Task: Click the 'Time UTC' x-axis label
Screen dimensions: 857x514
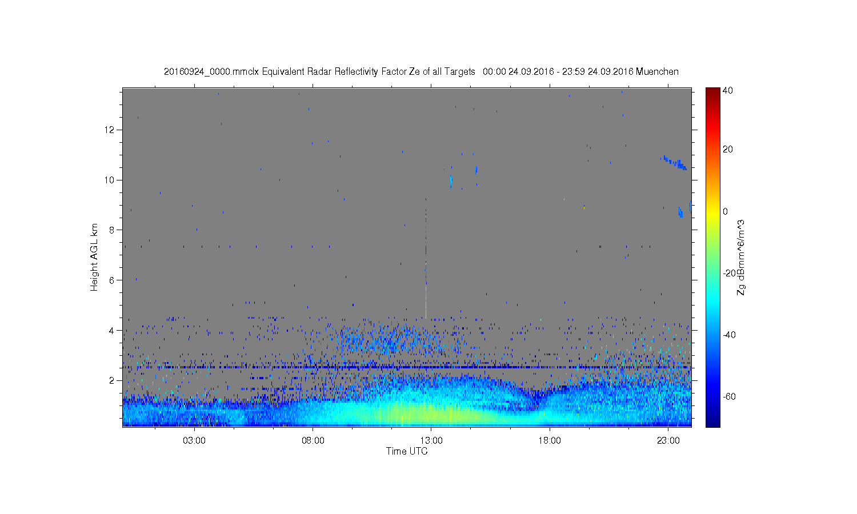Action: click(x=407, y=451)
